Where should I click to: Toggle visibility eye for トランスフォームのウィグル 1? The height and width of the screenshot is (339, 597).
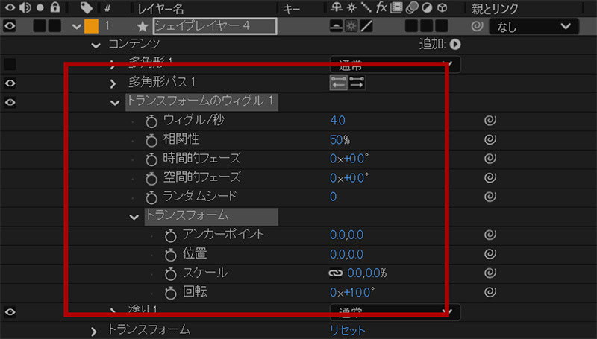10,102
